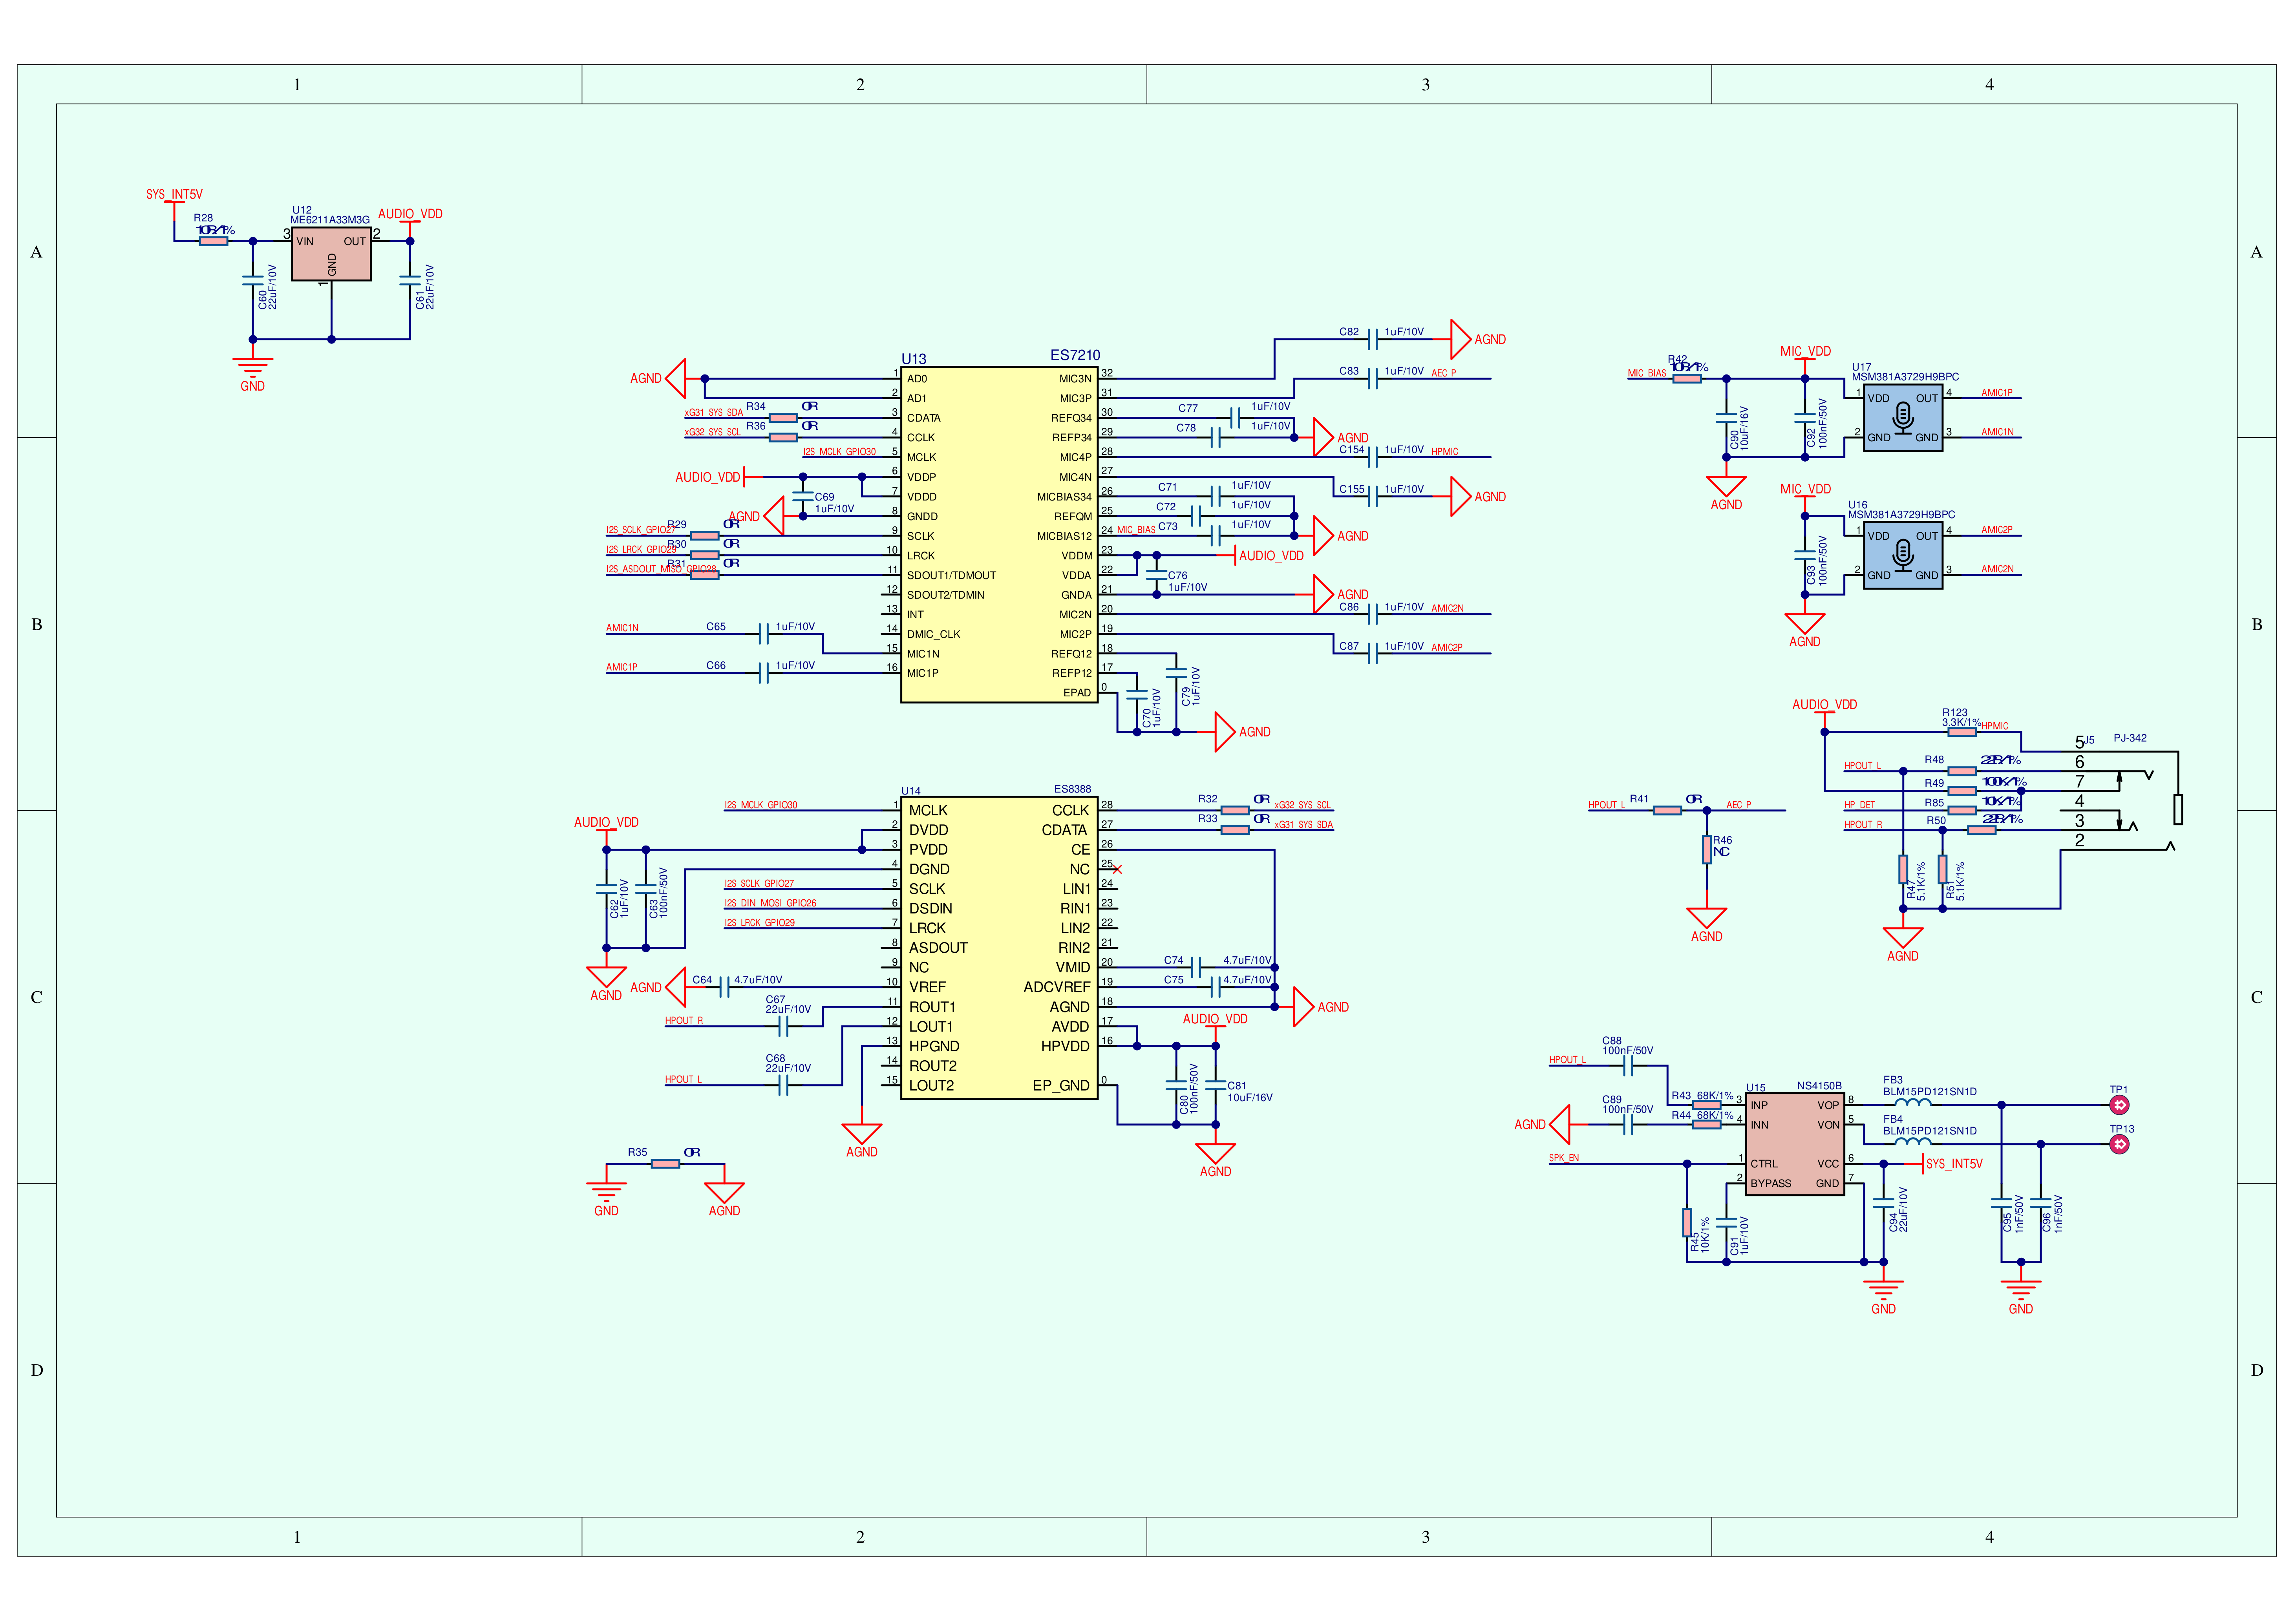Click the HP_DET net label

point(1860,805)
